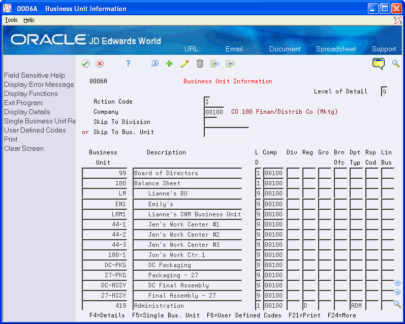The height and width of the screenshot is (324, 405).
Task: Select Display Functions in sidebar
Action: [30, 93]
